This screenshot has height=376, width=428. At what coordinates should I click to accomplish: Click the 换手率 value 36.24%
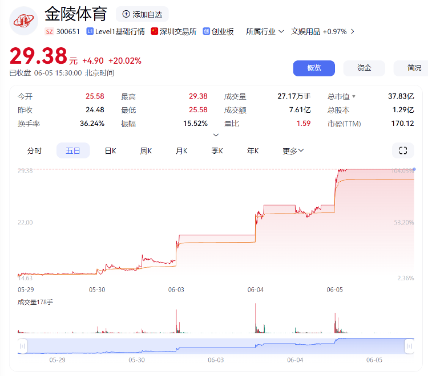pyautogui.click(x=92, y=124)
